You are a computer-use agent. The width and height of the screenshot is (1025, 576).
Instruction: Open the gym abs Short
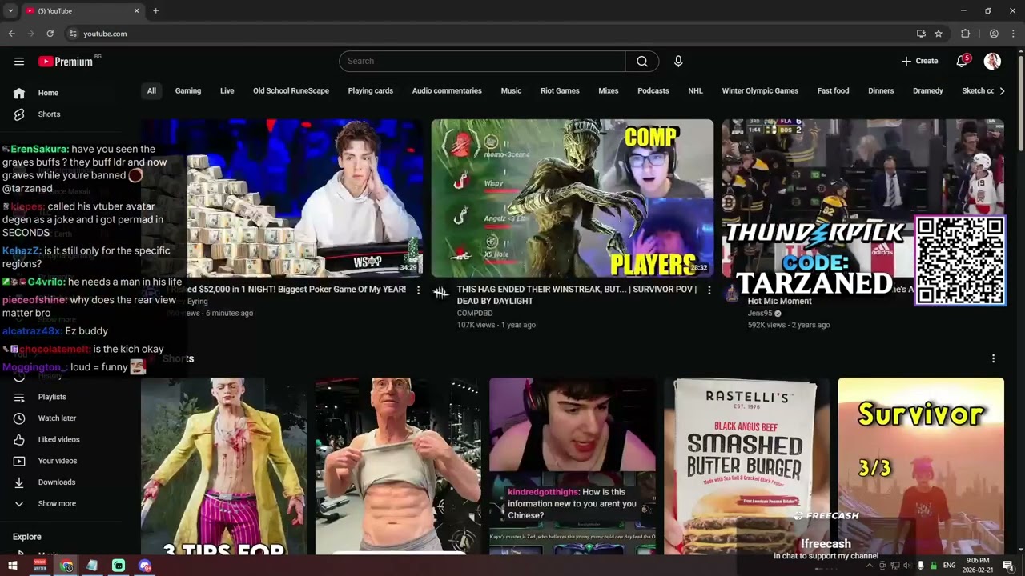(x=398, y=466)
